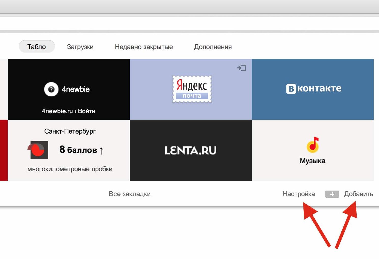The image size is (379, 259).
Task: Click the browser address bar field
Action: (189, 24)
